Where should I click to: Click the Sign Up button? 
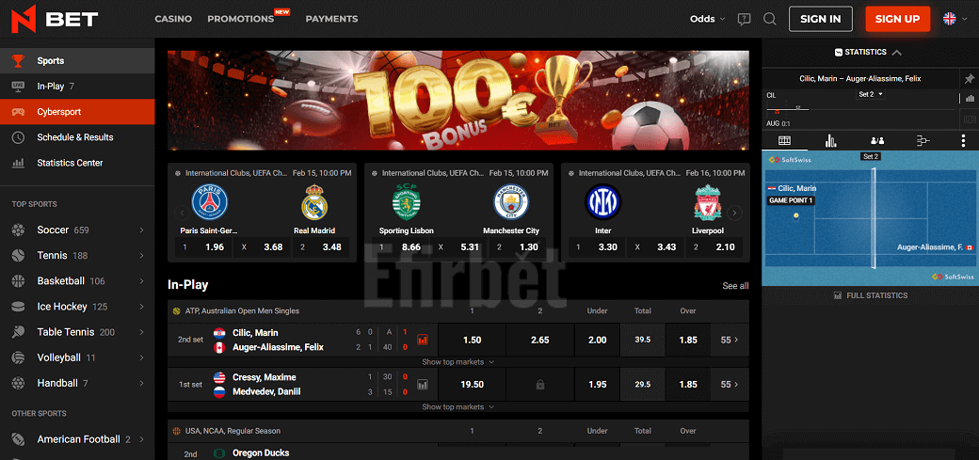pos(897,19)
